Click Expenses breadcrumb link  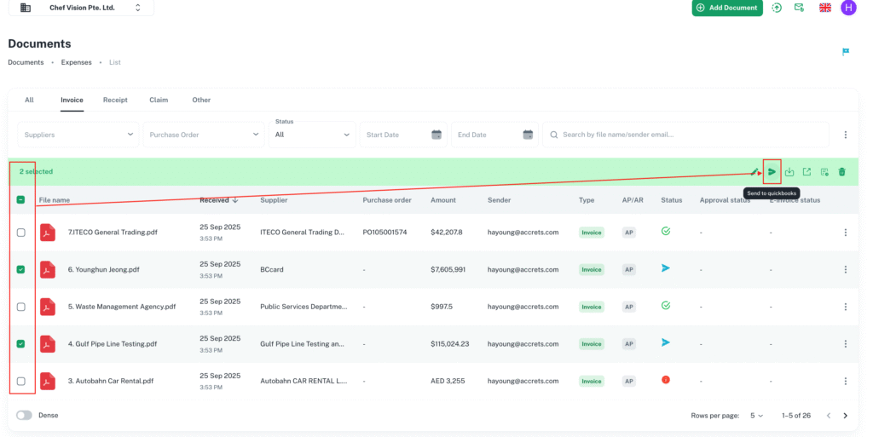click(x=76, y=62)
